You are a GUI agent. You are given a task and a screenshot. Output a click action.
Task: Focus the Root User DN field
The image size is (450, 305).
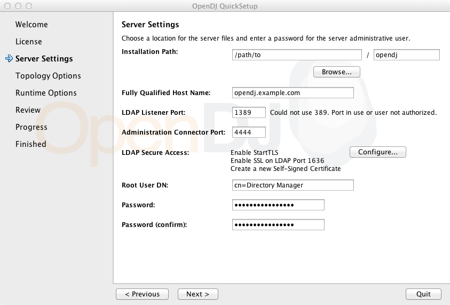pyautogui.click(x=293, y=185)
